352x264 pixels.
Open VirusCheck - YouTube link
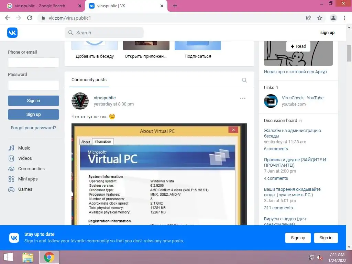click(302, 98)
